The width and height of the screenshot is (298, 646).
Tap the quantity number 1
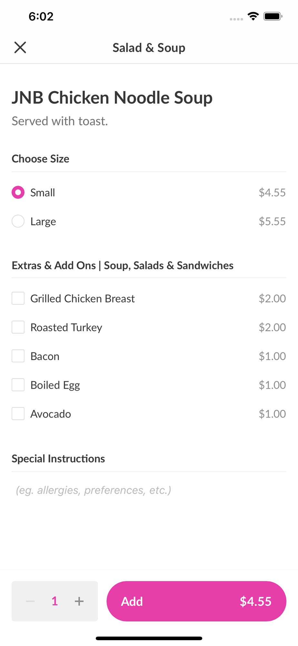55,601
